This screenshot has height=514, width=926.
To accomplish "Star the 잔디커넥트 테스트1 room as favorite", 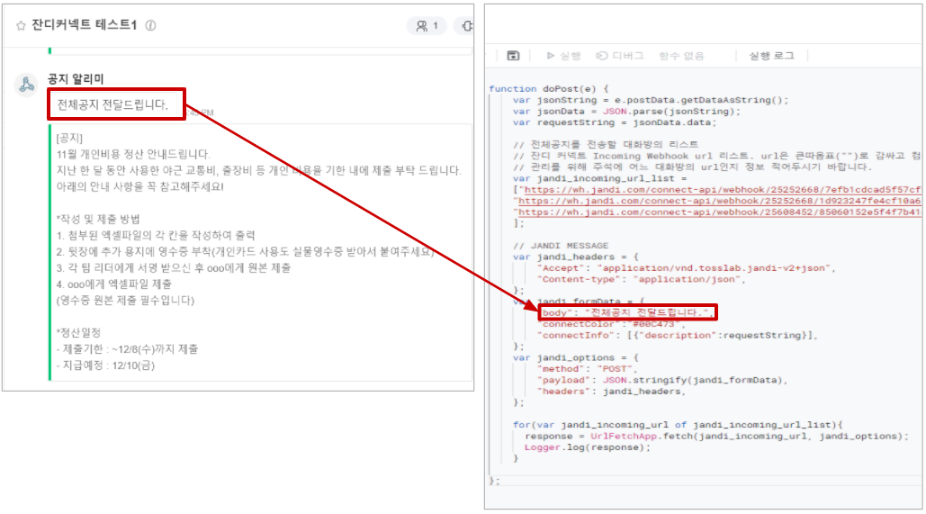I will 20,26.
